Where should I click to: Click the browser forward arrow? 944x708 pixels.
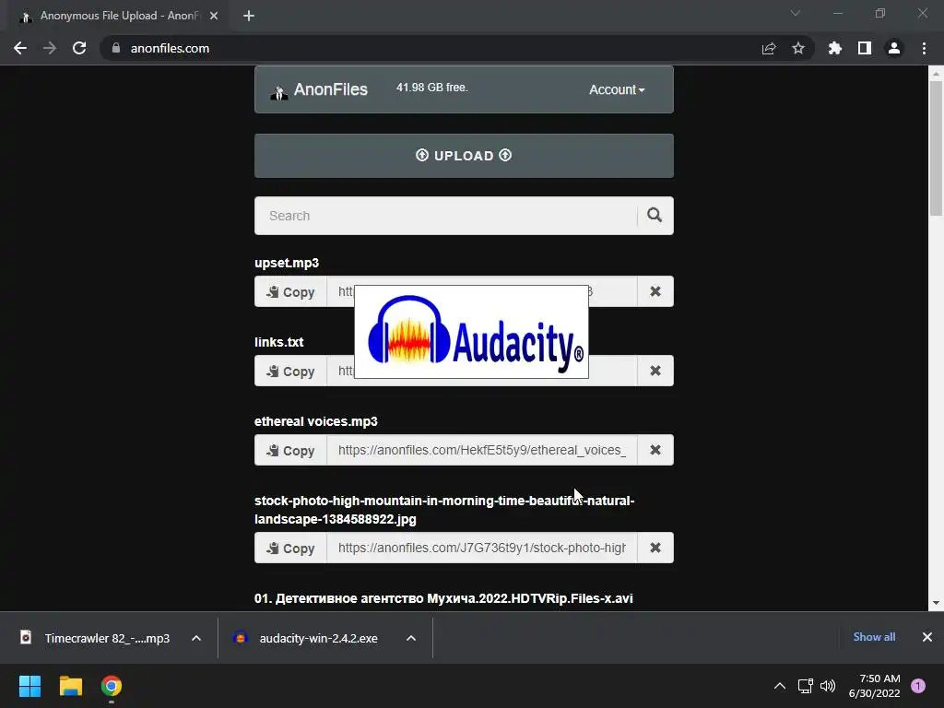50,48
